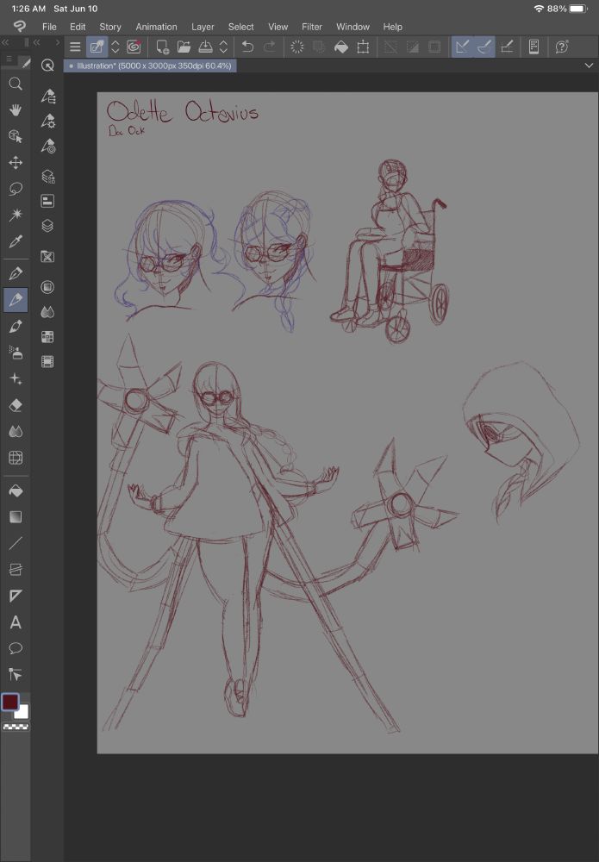Screen dimensions: 599x862
Task: Select the Move layer tool
Action: pyautogui.click(x=16, y=163)
